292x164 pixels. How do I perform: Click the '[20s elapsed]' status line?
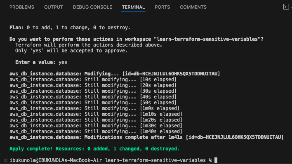[93, 85]
